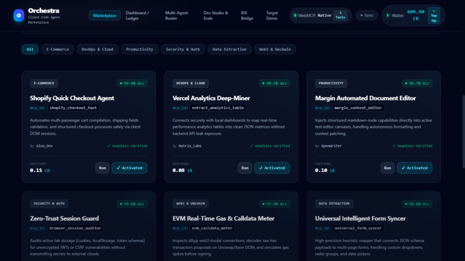Toggle Activated on Margin Automated Document Editor

click(x=414, y=168)
